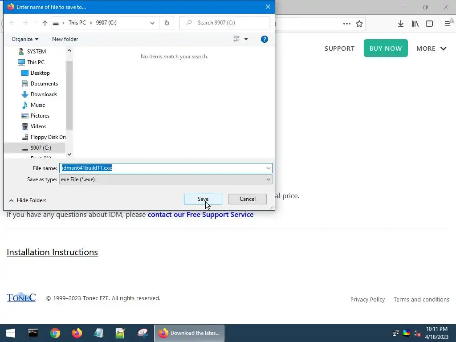Open the SUPPORT page link
The width and height of the screenshot is (456, 342).
pyautogui.click(x=339, y=49)
